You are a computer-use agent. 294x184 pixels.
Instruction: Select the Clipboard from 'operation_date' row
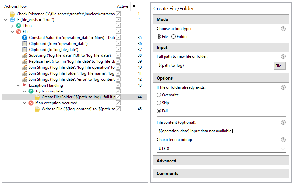tap(75, 44)
